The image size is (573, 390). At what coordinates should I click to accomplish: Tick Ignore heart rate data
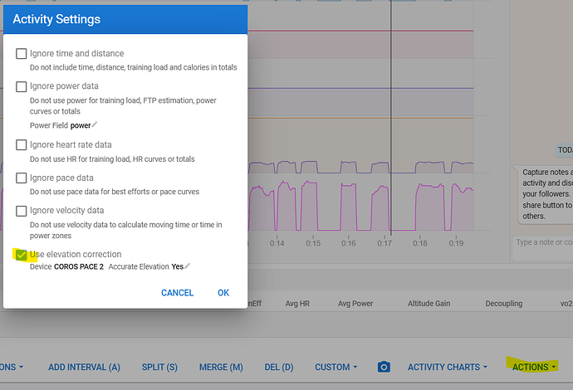[22, 145]
